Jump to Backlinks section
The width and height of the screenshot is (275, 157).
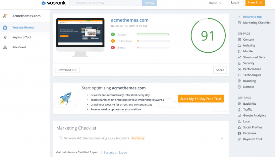pos(250,104)
